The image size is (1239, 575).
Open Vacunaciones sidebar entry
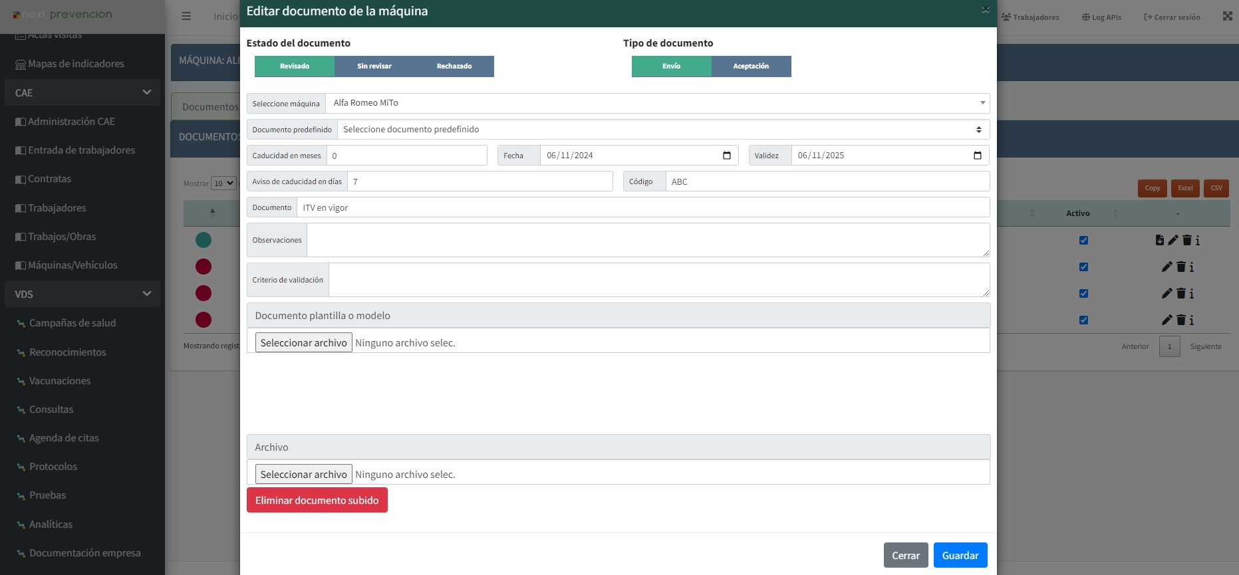pyautogui.click(x=59, y=381)
